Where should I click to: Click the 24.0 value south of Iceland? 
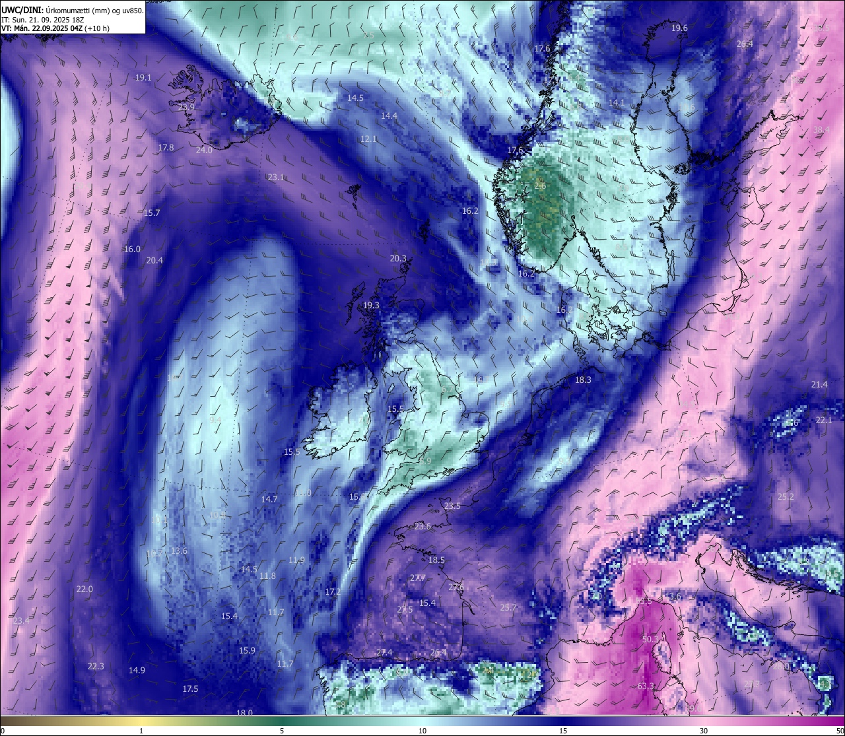pyautogui.click(x=204, y=150)
